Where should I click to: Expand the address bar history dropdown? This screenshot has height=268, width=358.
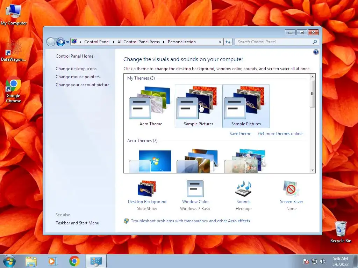pyautogui.click(x=220, y=42)
